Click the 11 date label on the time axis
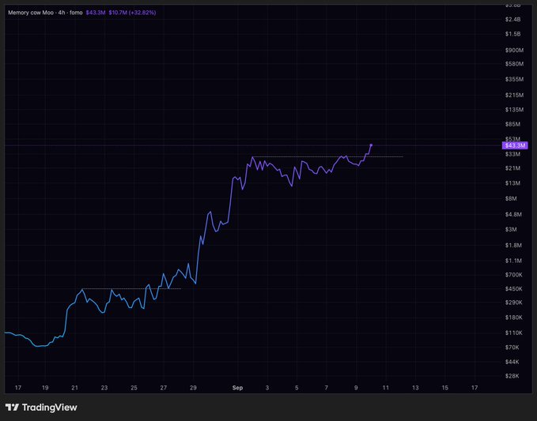This screenshot has width=537, height=421. coord(386,388)
